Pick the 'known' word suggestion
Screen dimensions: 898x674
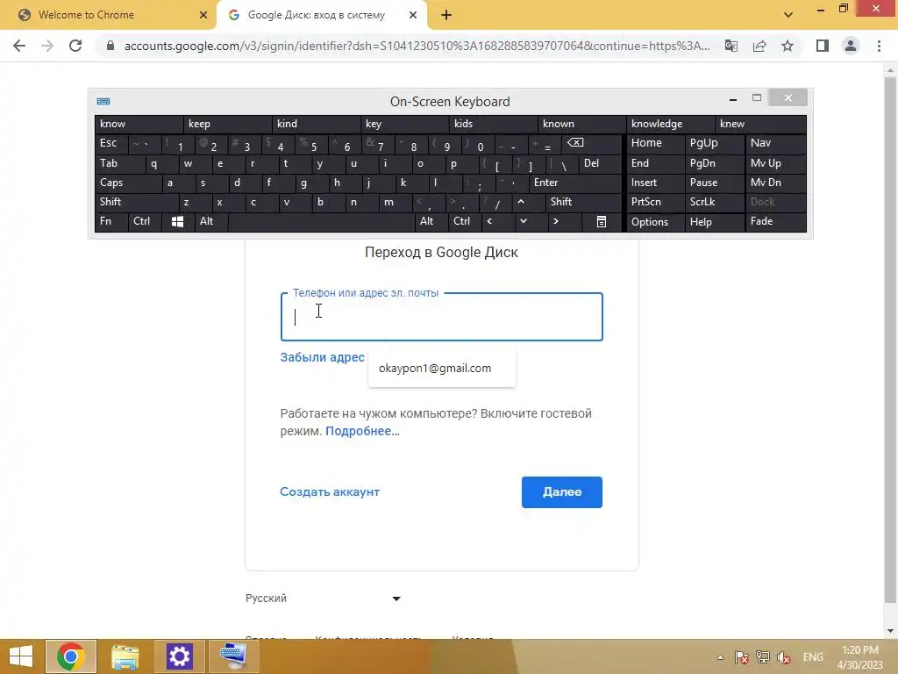(582, 124)
